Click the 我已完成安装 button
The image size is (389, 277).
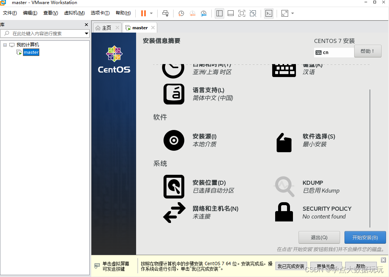(x=291, y=266)
